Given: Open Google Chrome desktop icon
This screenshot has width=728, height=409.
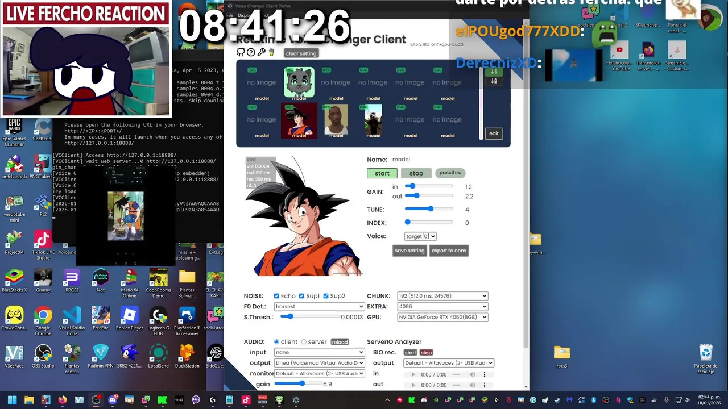Looking at the screenshot, I should click(x=43, y=321).
